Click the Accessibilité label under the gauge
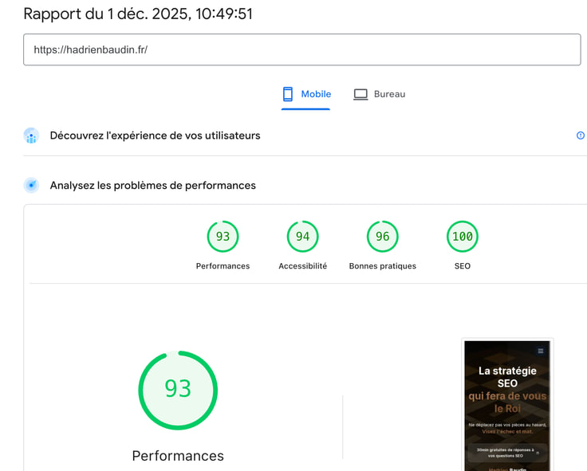 (x=302, y=266)
